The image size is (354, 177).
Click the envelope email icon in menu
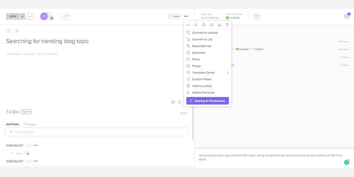coord(212,25)
